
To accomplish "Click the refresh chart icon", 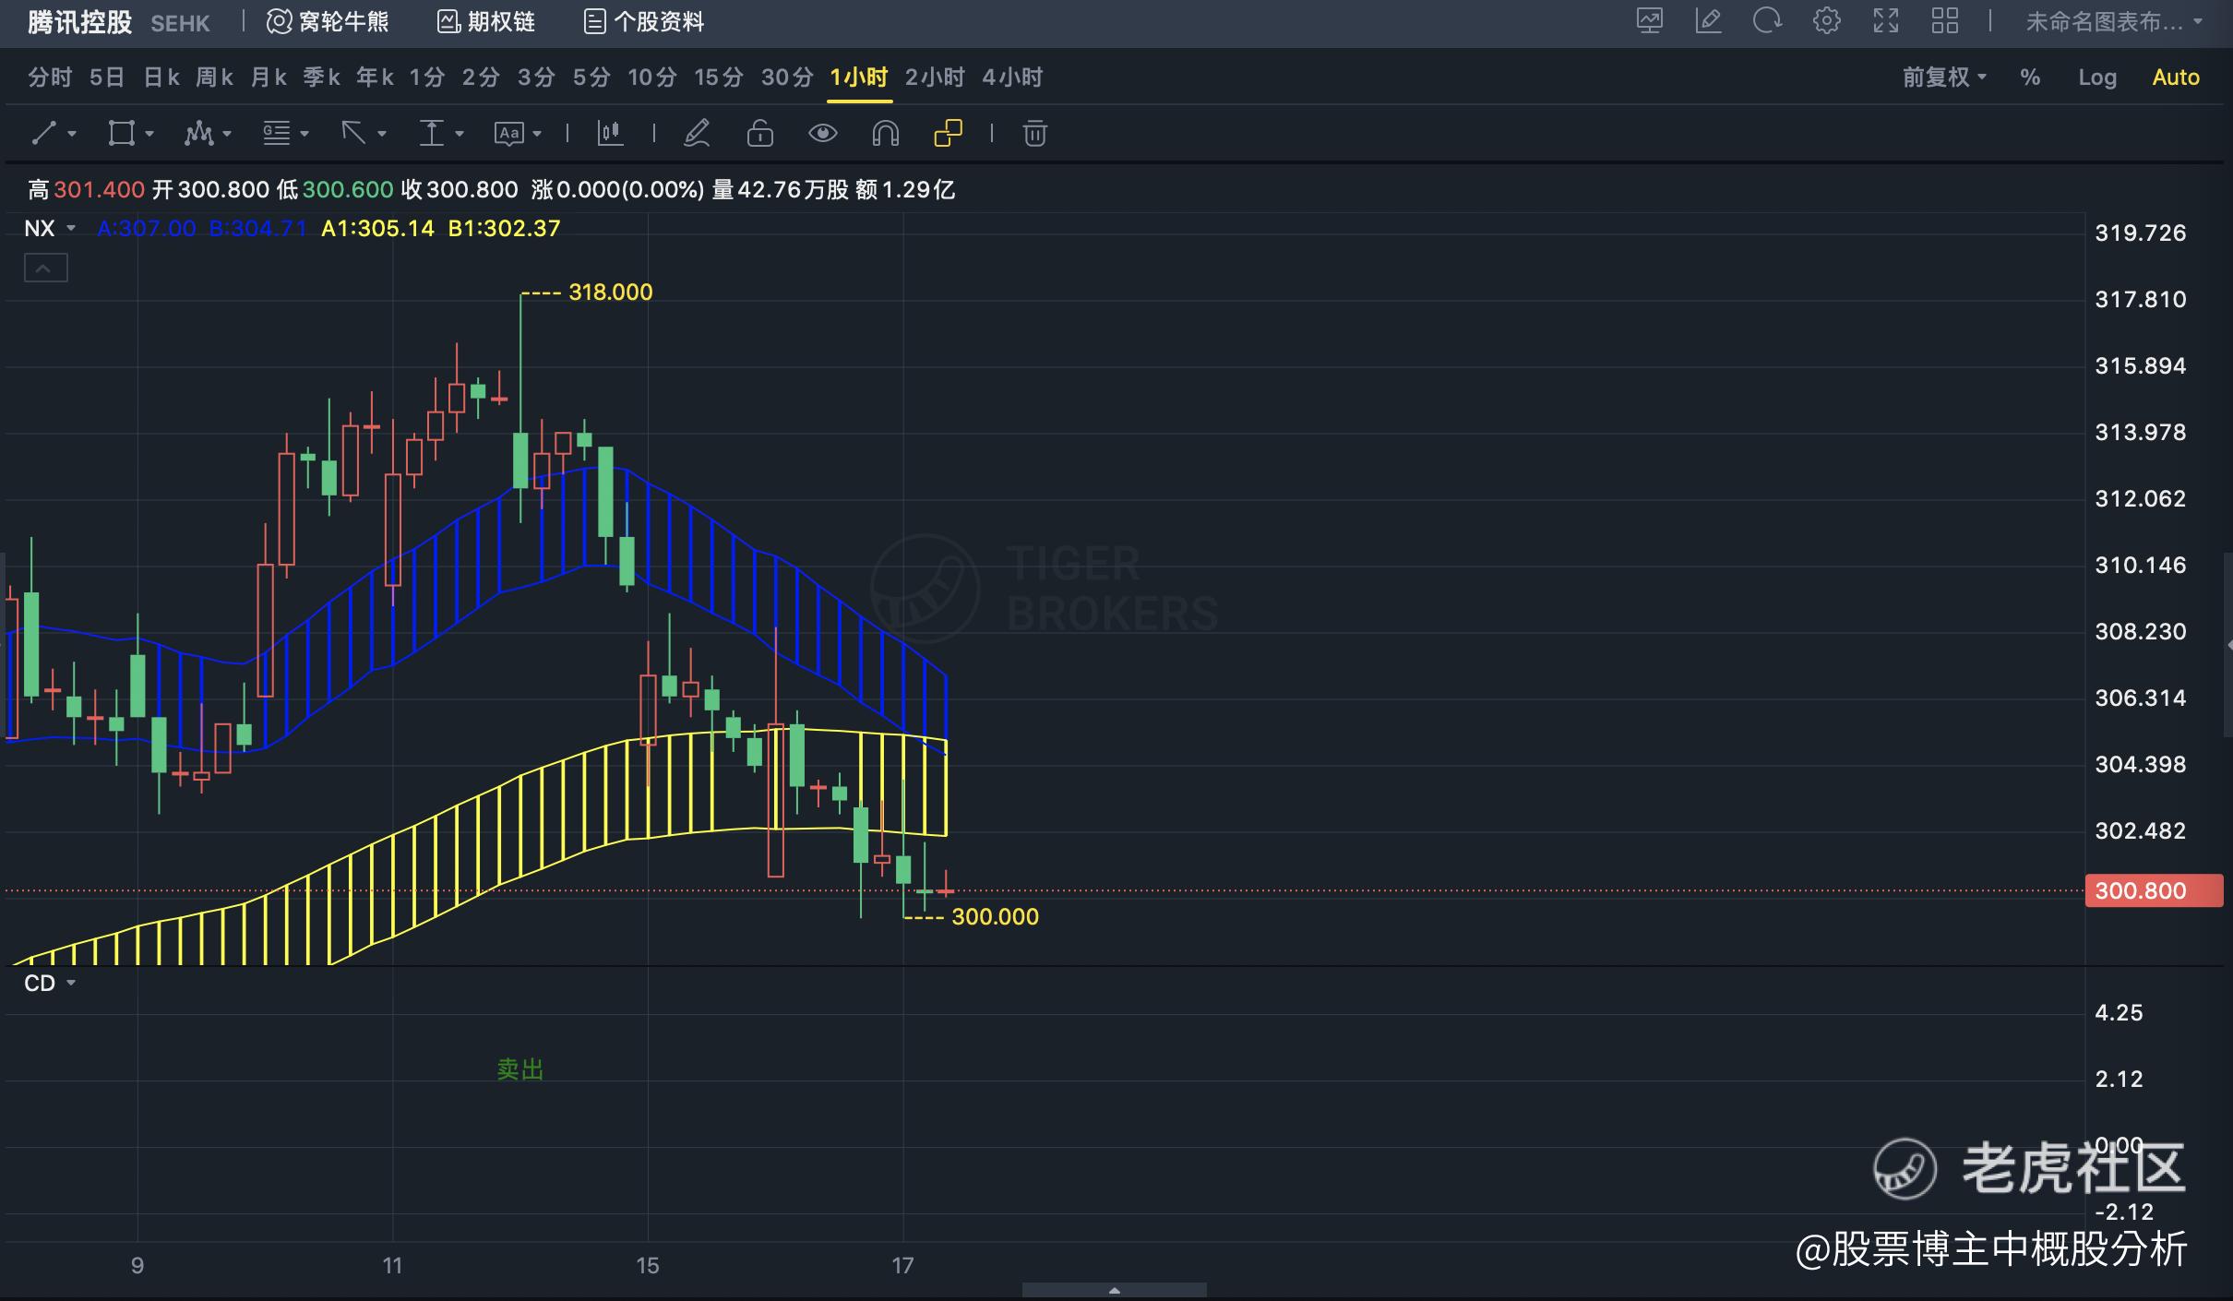I will tap(1766, 21).
